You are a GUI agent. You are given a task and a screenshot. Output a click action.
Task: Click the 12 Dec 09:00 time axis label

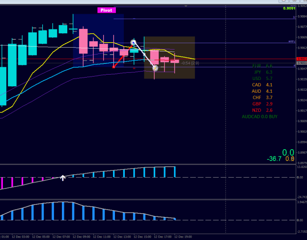pyautogui.click(x=81, y=237)
